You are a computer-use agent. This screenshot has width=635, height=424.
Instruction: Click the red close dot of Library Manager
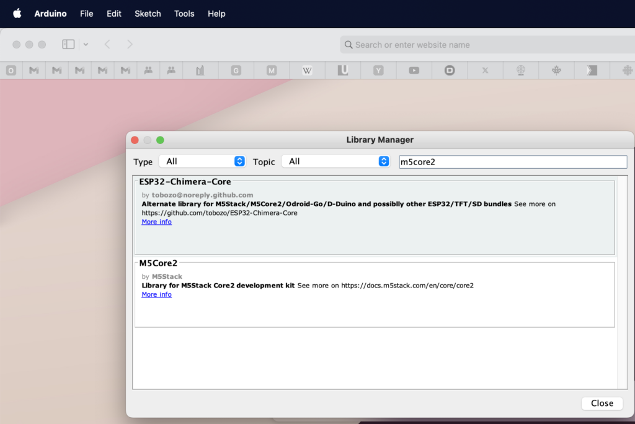tap(135, 140)
